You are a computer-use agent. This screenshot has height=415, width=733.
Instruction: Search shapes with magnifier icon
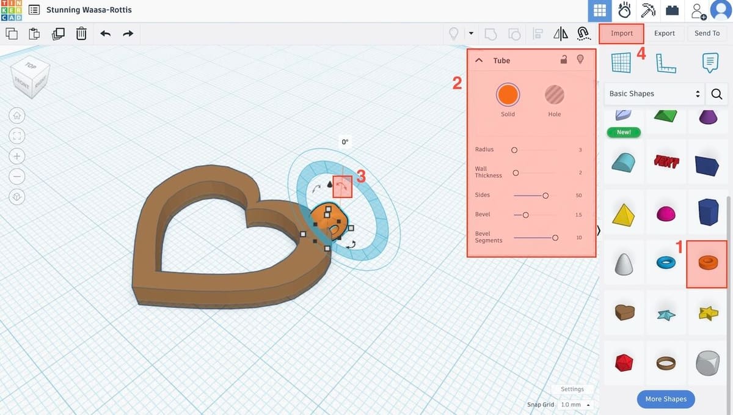717,94
